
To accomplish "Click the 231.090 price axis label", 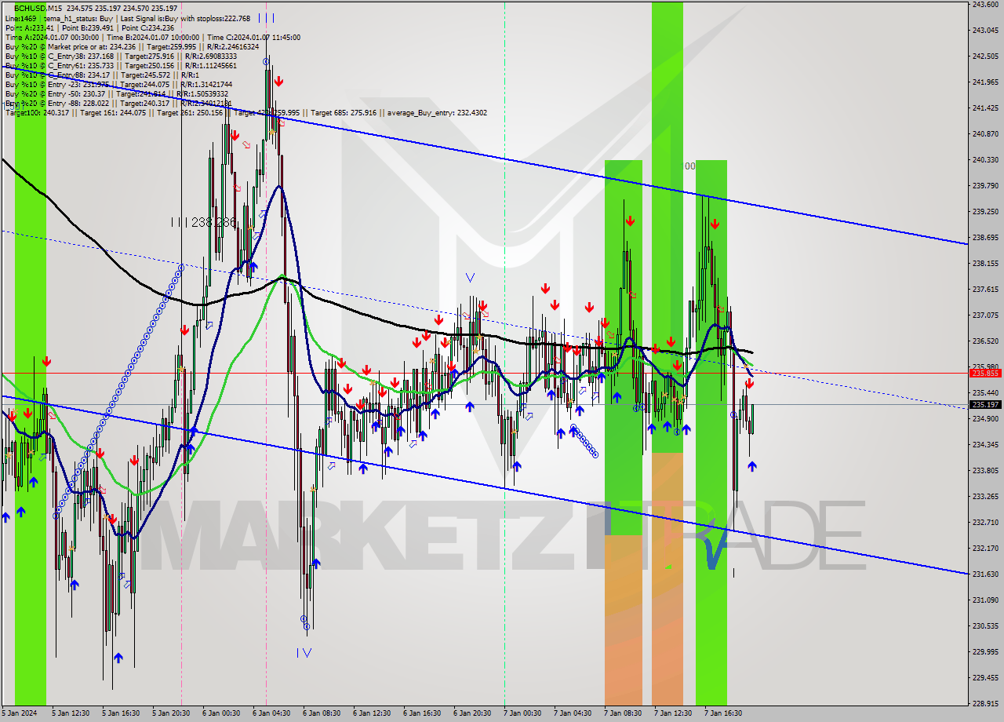I will pyautogui.click(x=985, y=600).
